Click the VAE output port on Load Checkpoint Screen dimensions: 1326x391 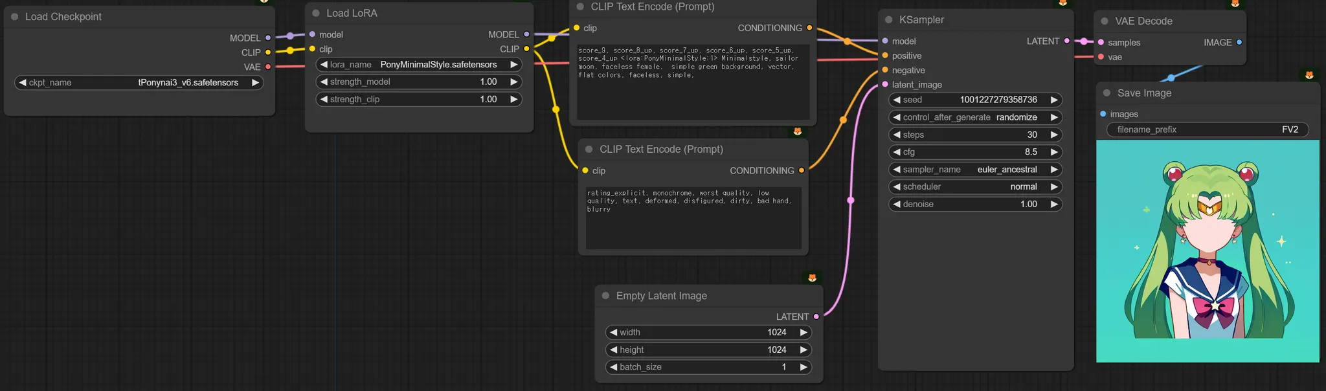click(268, 67)
